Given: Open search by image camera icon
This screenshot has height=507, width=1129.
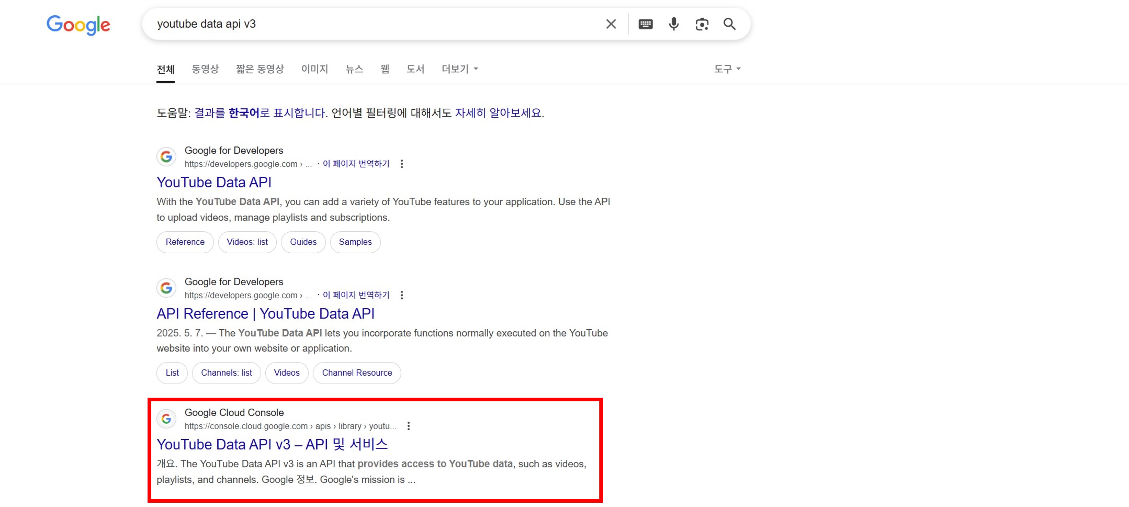Looking at the screenshot, I should point(702,24).
